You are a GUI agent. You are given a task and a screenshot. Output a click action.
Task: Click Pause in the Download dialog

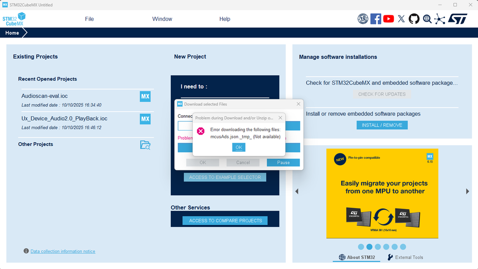pyautogui.click(x=283, y=163)
